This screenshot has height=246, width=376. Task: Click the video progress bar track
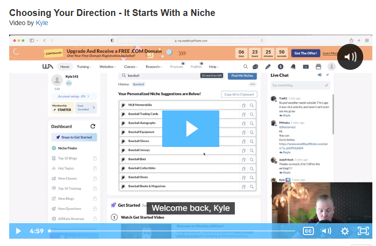(172, 231)
